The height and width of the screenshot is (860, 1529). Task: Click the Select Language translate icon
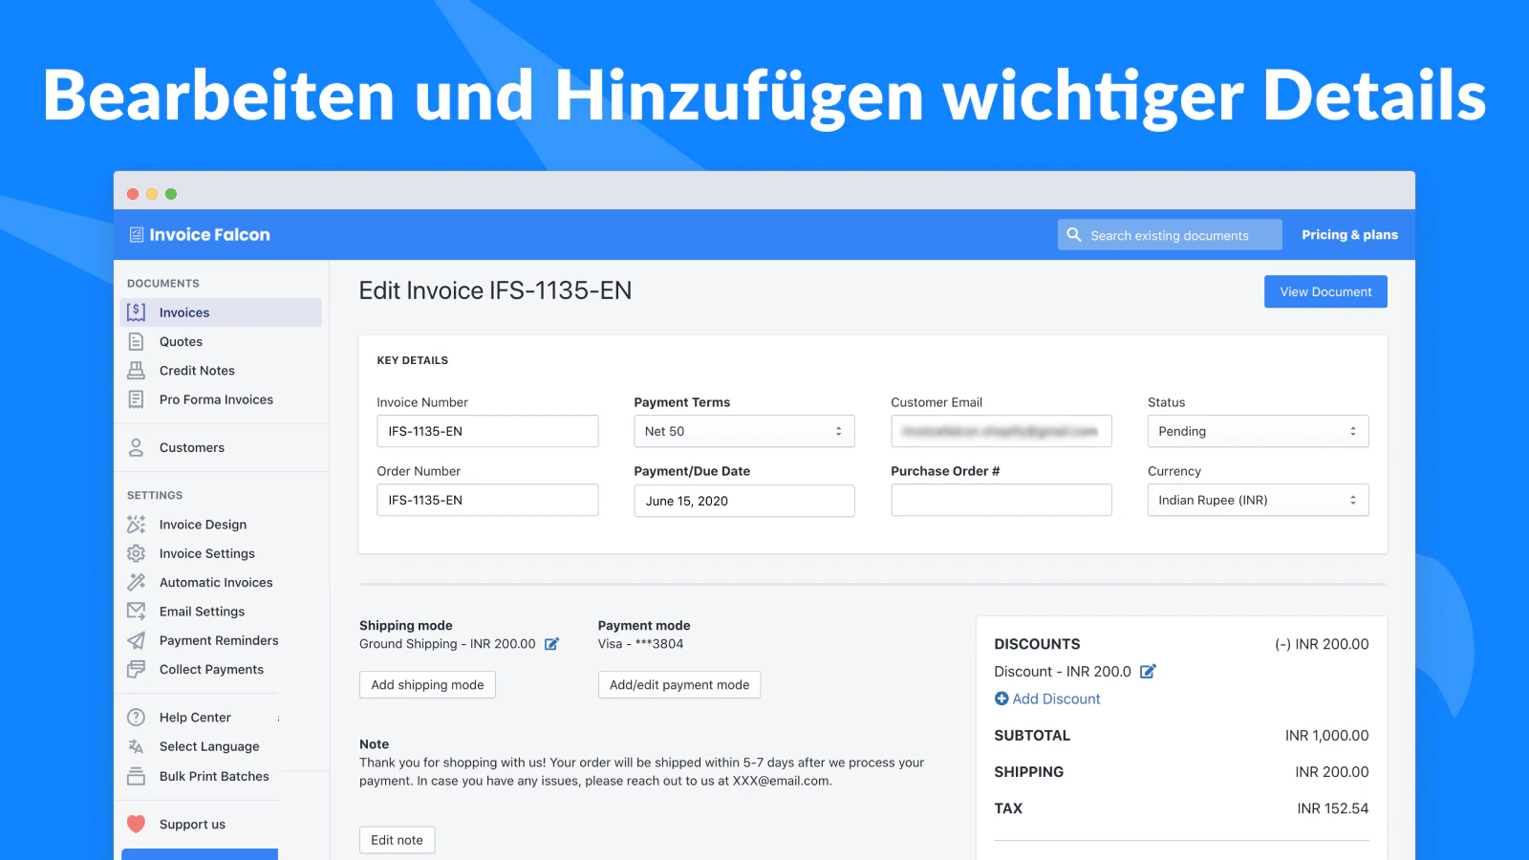point(136,746)
